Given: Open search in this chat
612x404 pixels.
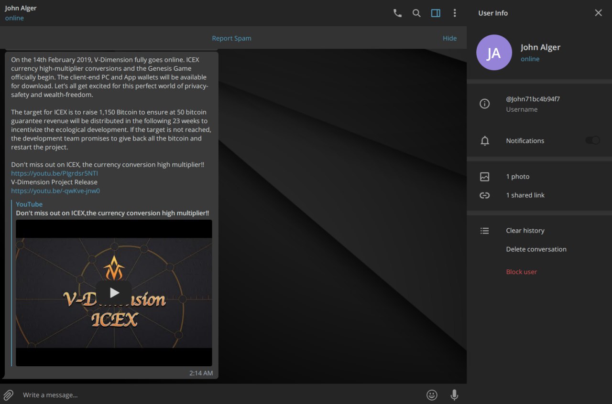Looking at the screenshot, I should (416, 13).
